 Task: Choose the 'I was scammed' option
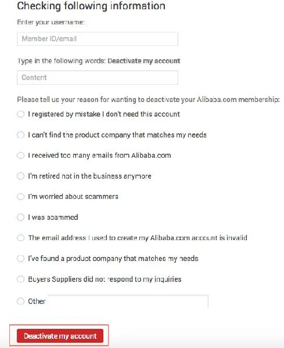[x=20, y=217]
